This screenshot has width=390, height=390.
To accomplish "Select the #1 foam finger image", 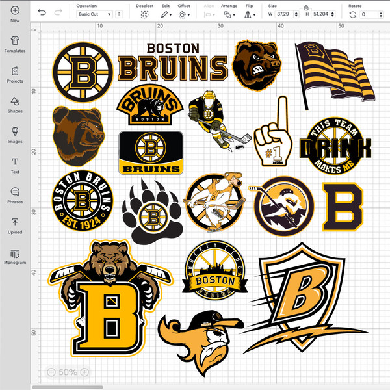I will [273, 131].
